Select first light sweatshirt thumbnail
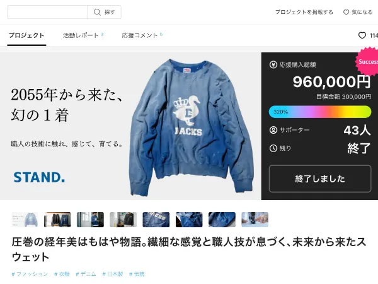Image resolution: width=378 pixels, height=284 pixels. pos(25,220)
